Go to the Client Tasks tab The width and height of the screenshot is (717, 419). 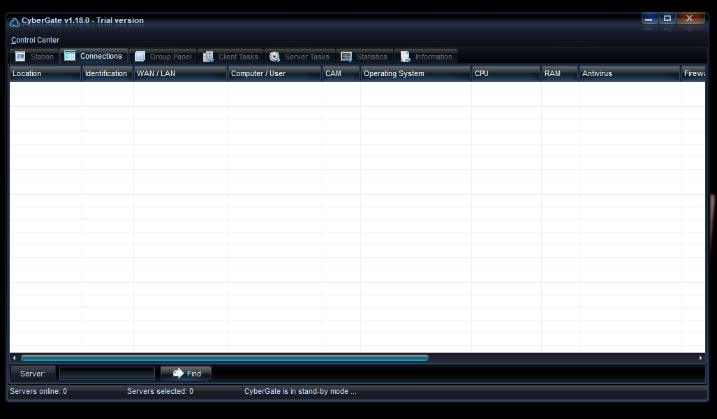(230, 57)
